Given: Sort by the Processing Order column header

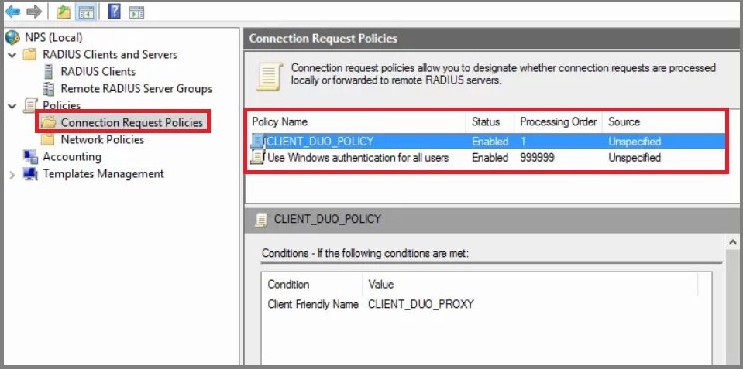Looking at the screenshot, I should click(x=558, y=122).
